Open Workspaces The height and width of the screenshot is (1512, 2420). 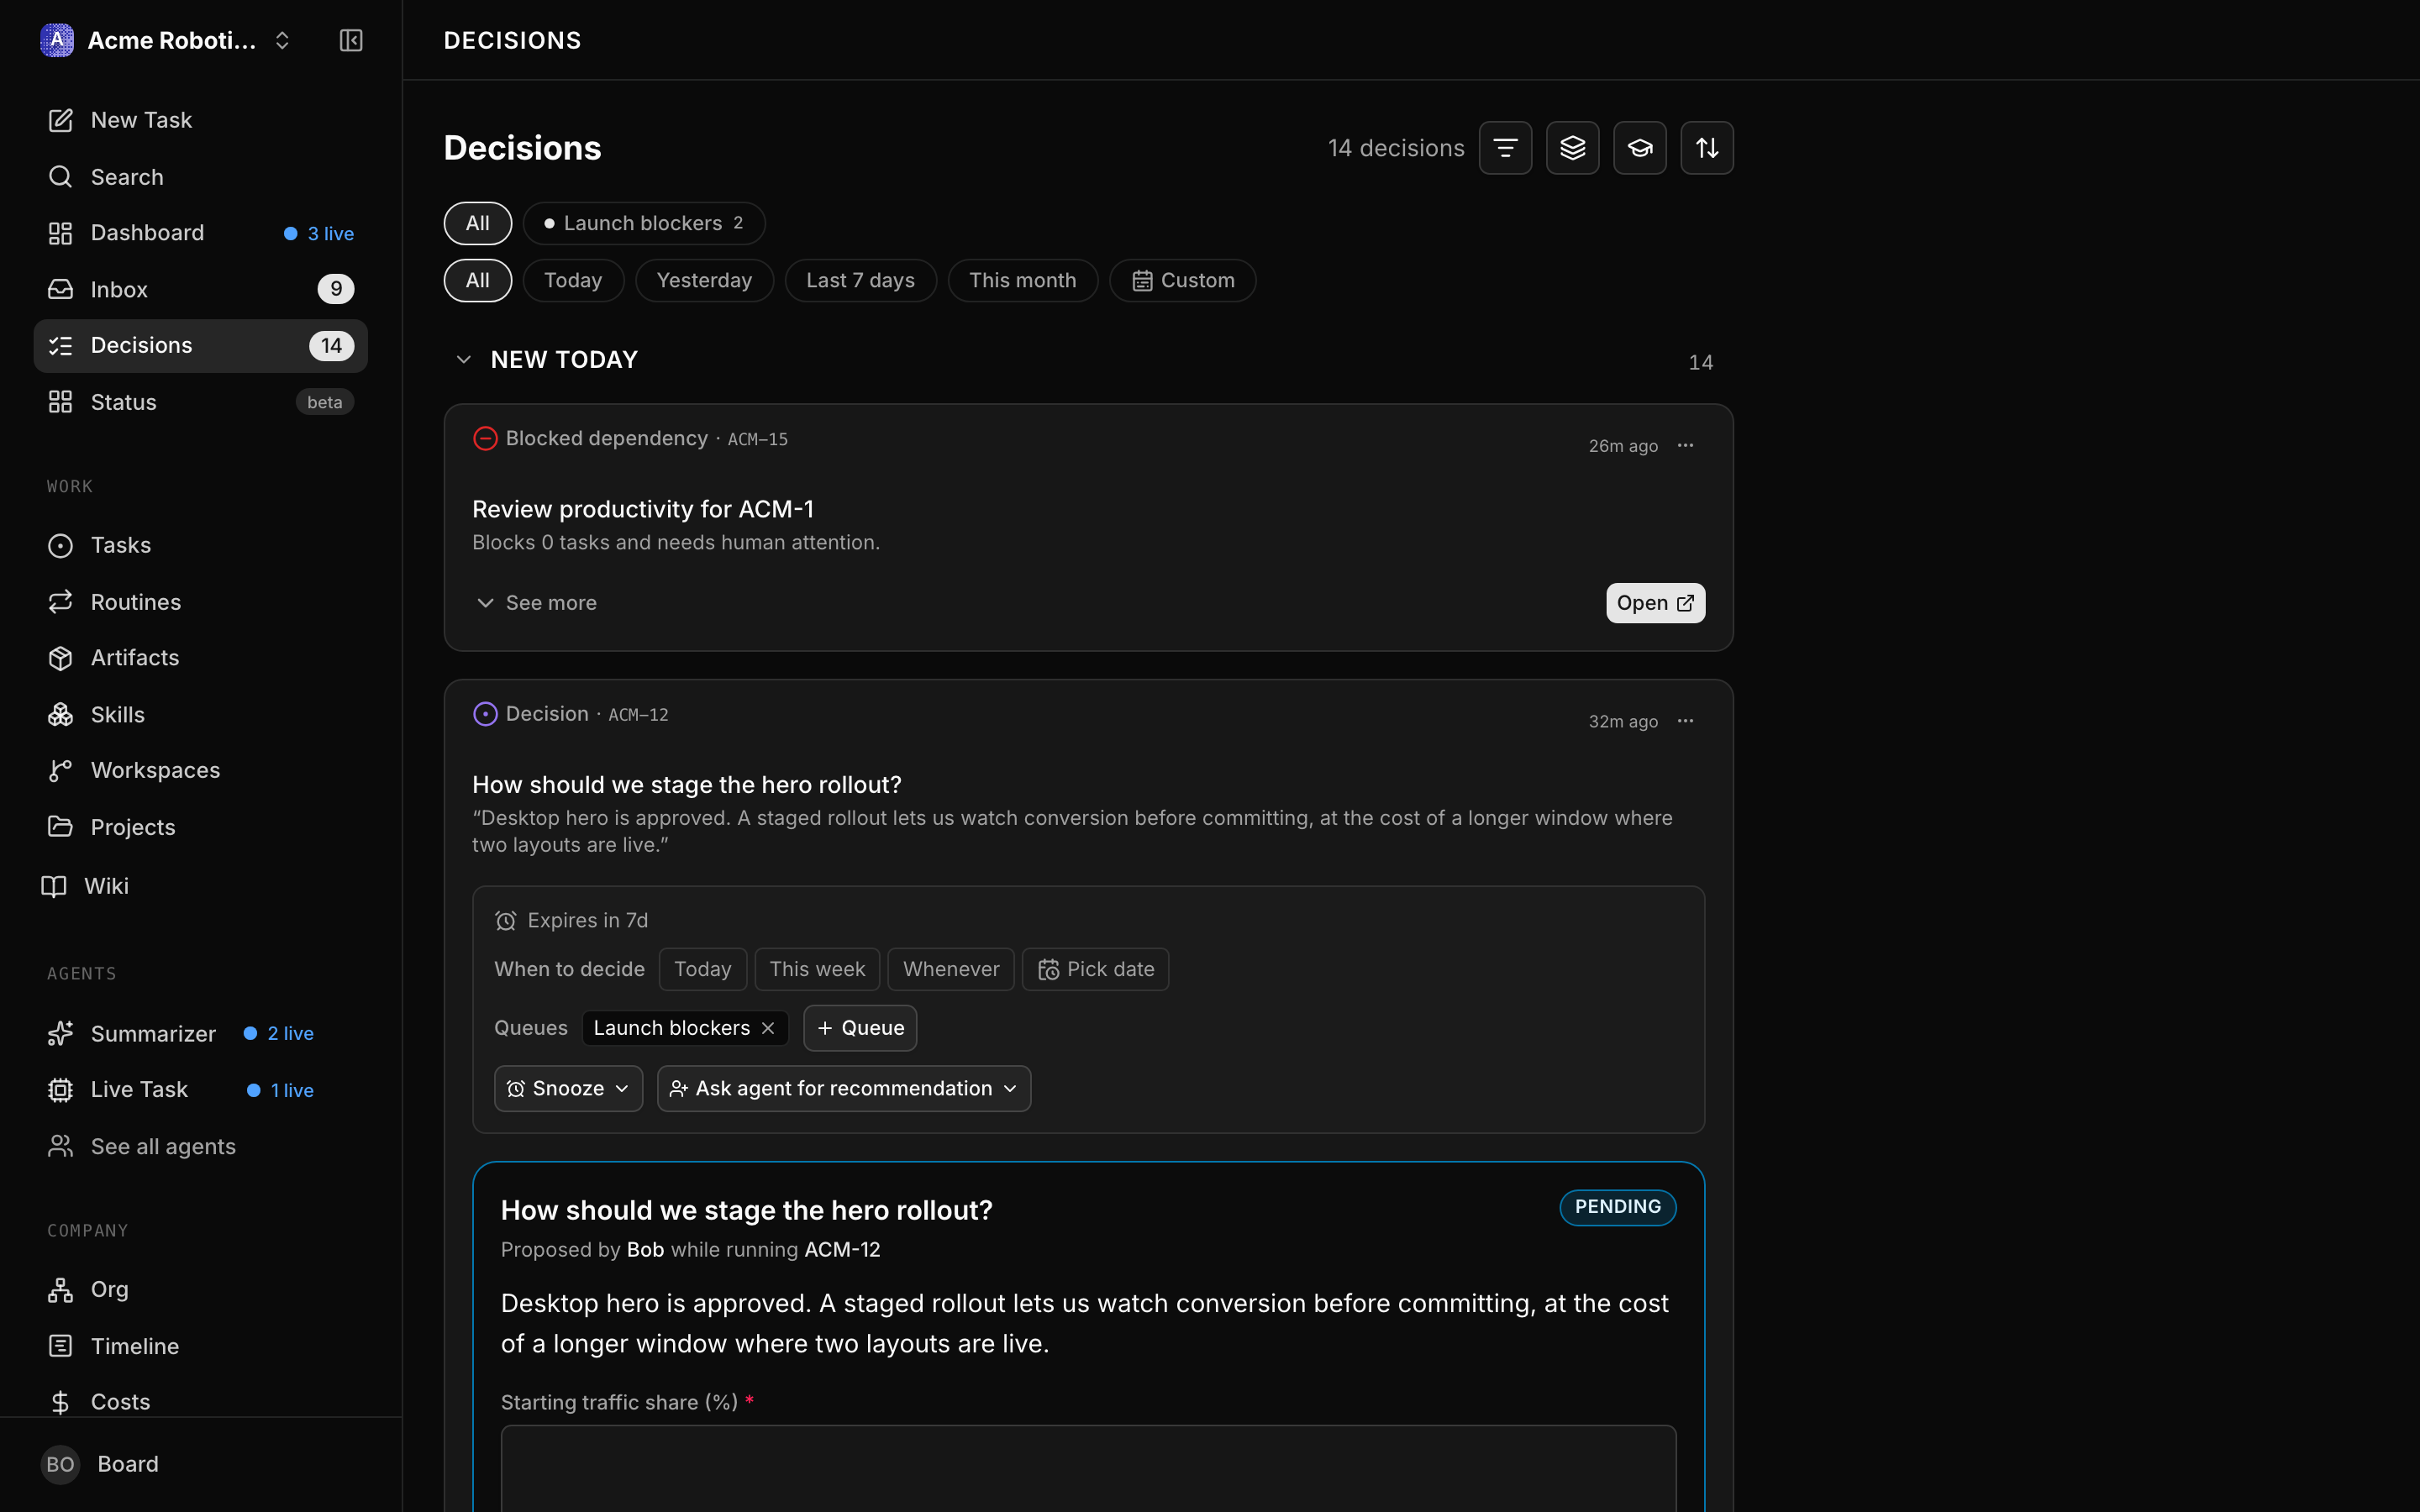click(x=200, y=770)
